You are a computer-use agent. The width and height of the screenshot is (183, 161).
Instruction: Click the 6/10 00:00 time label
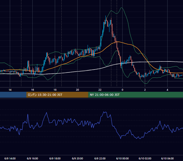point(122,158)
